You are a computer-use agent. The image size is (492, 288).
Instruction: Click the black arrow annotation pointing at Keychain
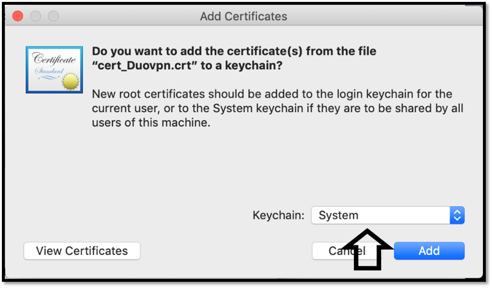367,250
